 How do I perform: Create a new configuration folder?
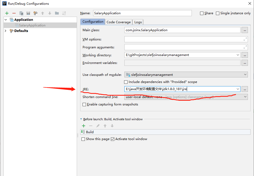click(57, 13)
